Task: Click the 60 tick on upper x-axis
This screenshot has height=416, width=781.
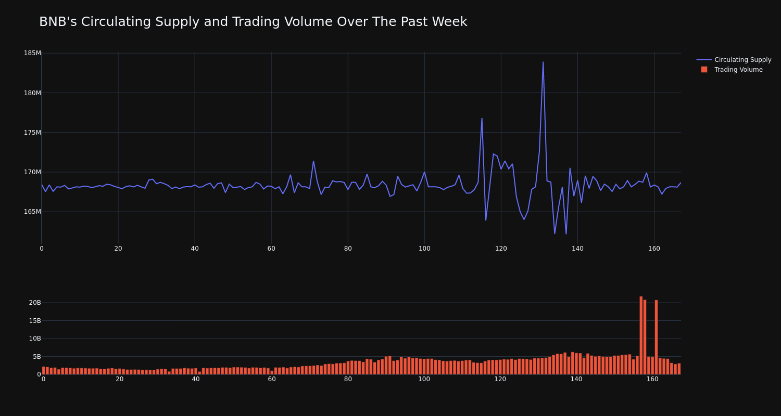Action: point(271,249)
